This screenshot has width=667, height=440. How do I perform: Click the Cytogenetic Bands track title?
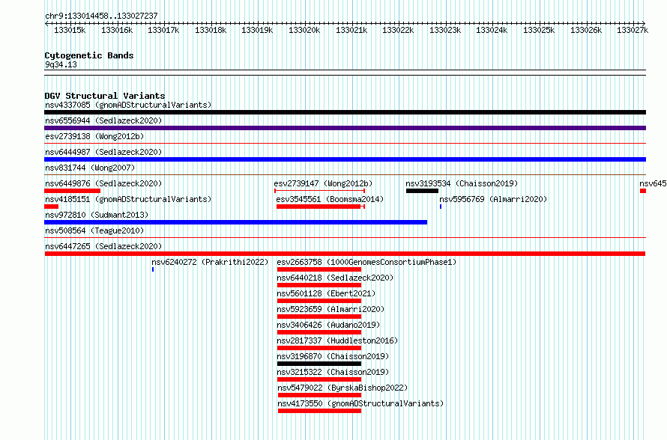click(89, 55)
